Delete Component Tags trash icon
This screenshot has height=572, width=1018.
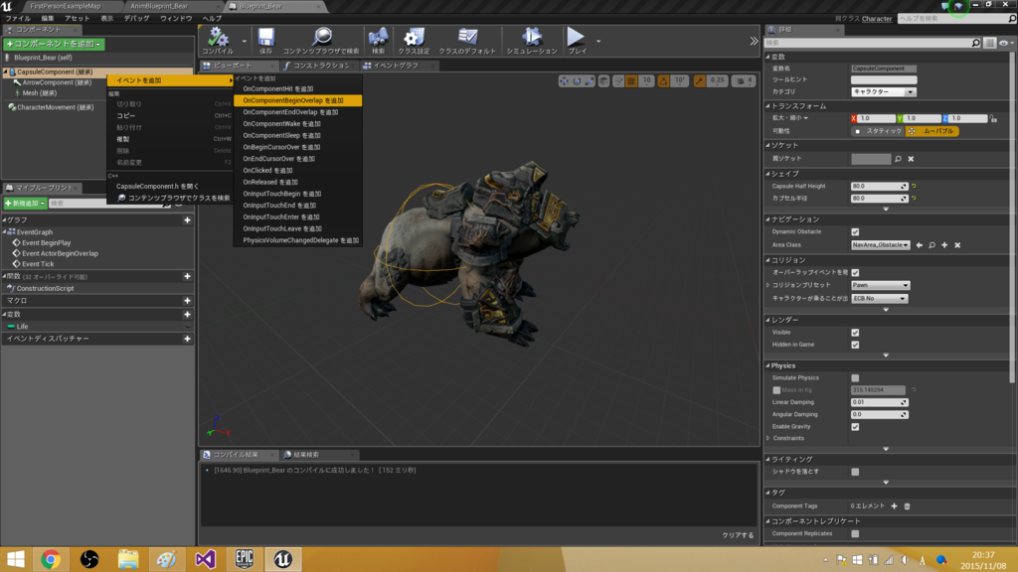click(x=907, y=505)
